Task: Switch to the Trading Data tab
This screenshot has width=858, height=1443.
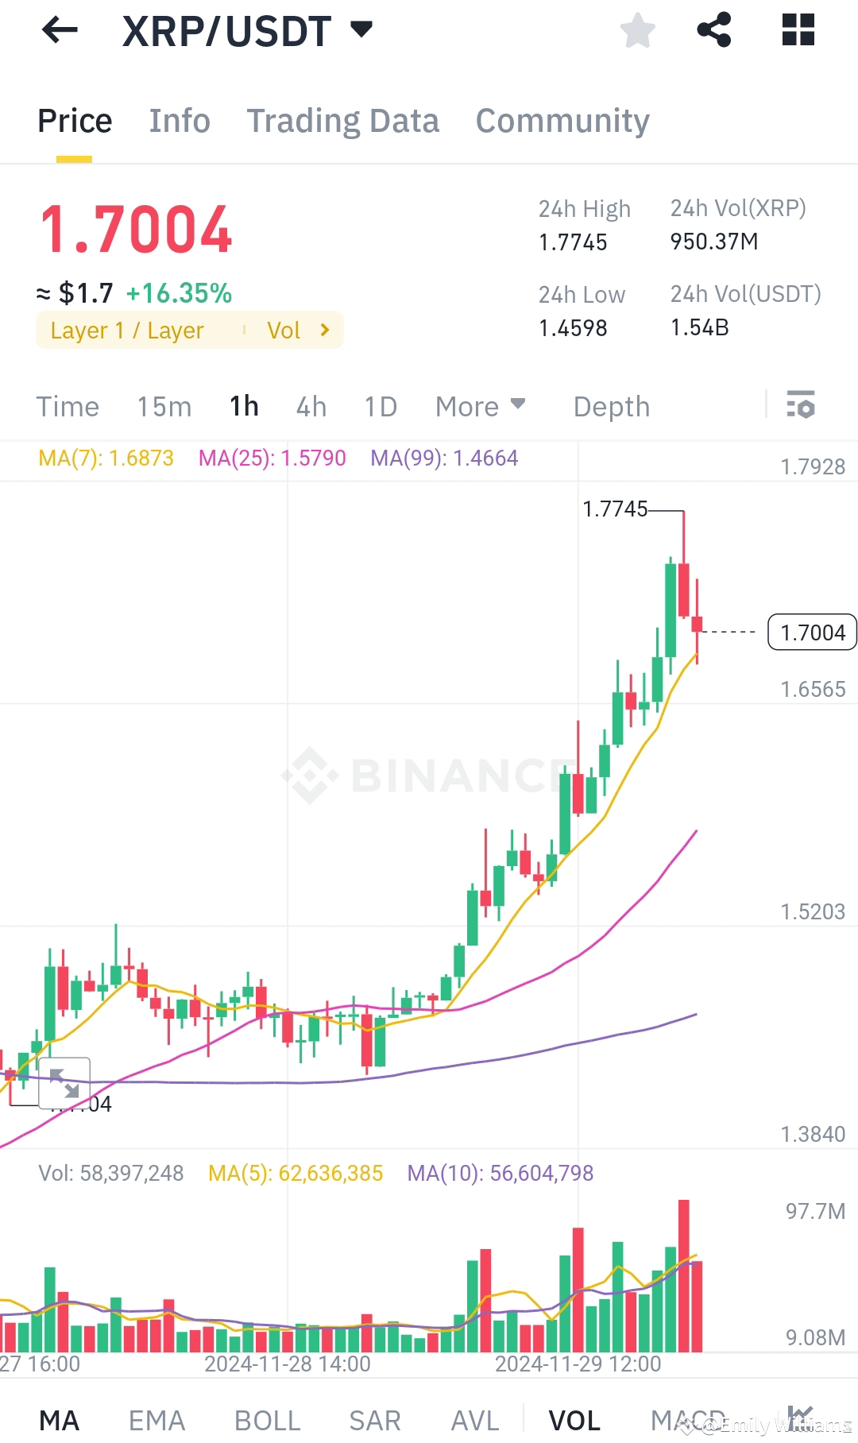Action: pyautogui.click(x=343, y=120)
